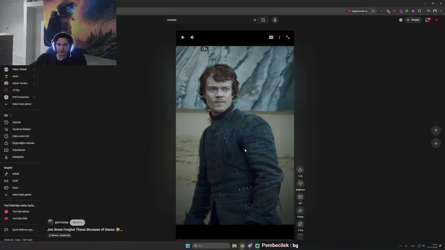Image resolution: width=445 pixels, height=250 pixels.
Task: Click 'Telif hakkı' footer link
Action: (x=27, y=240)
